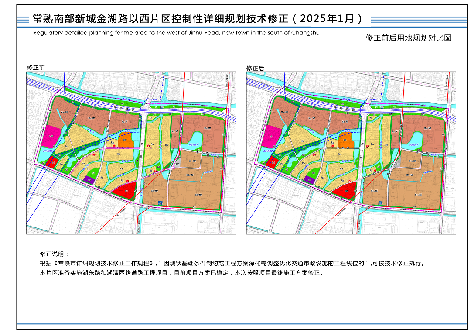Click the orange R8 parcel in 修正后 map
Image resolution: width=471 pixels, height=333 pixels.
pos(345,140)
